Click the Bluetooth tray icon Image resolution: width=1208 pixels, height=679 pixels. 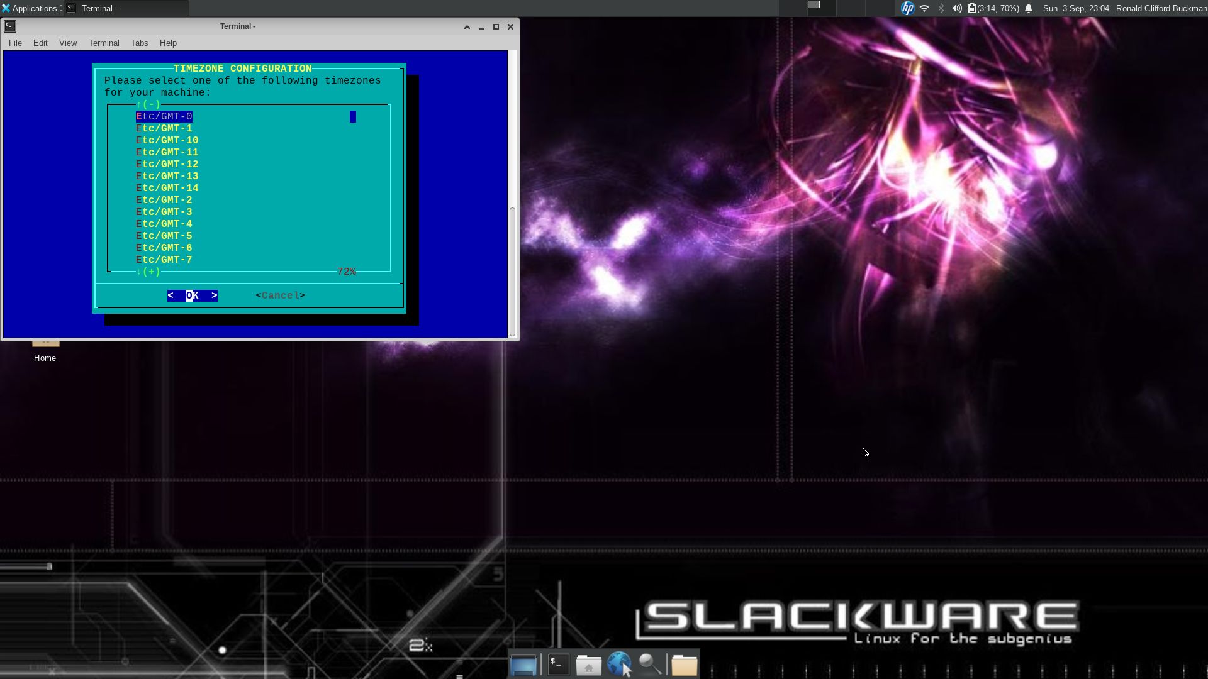(941, 8)
